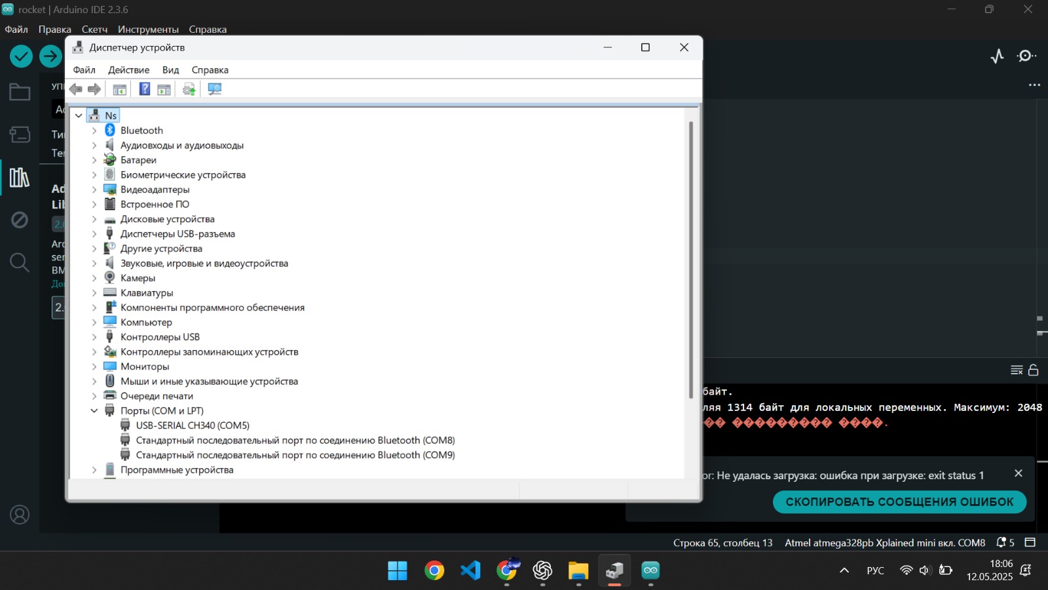This screenshot has width=1048, height=590.
Task: Open Правка menu in Arduino IDE
Action: [54, 29]
